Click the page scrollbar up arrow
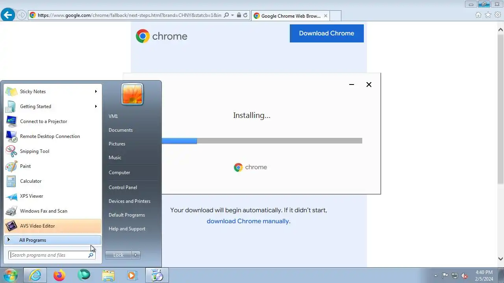The image size is (504, 283). coord(500,30)
